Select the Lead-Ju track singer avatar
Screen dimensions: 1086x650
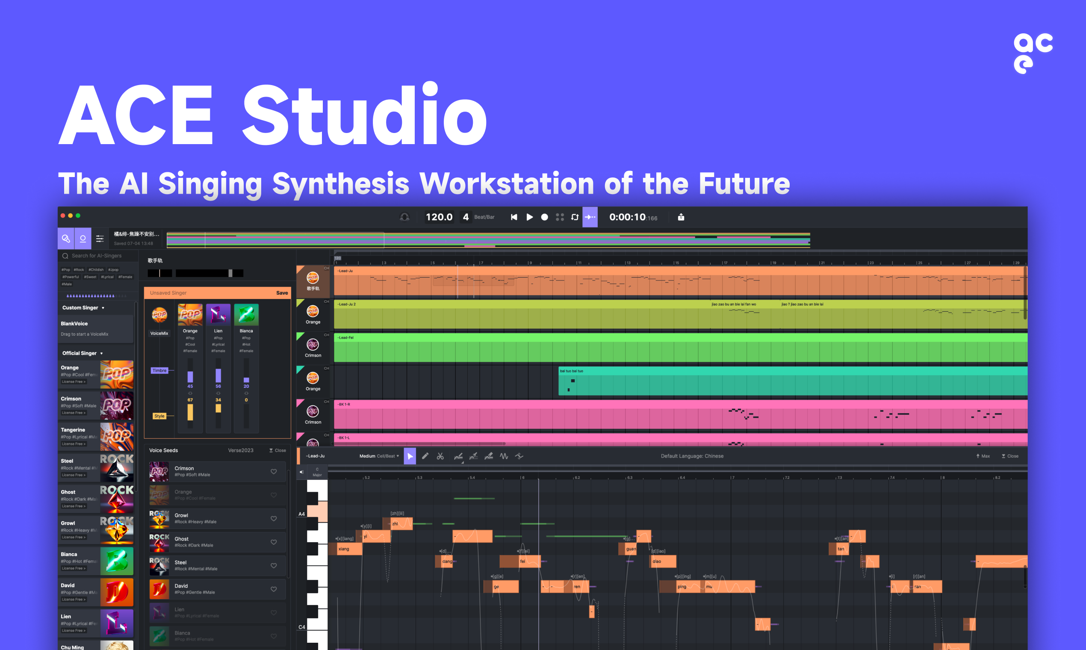tap(313, 278)
